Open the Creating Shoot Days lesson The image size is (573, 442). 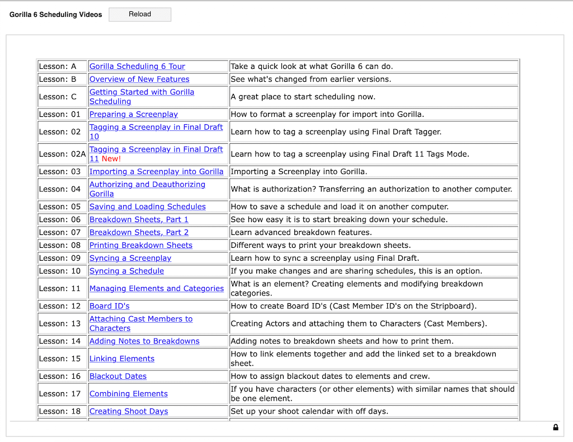tap(129, 411)
